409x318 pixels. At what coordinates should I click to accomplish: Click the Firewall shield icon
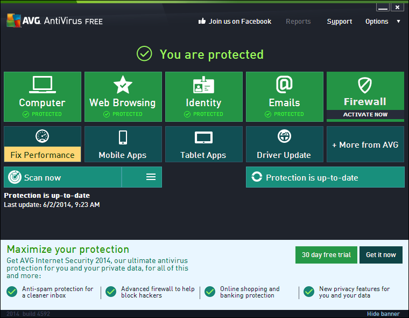click(365, 85)
